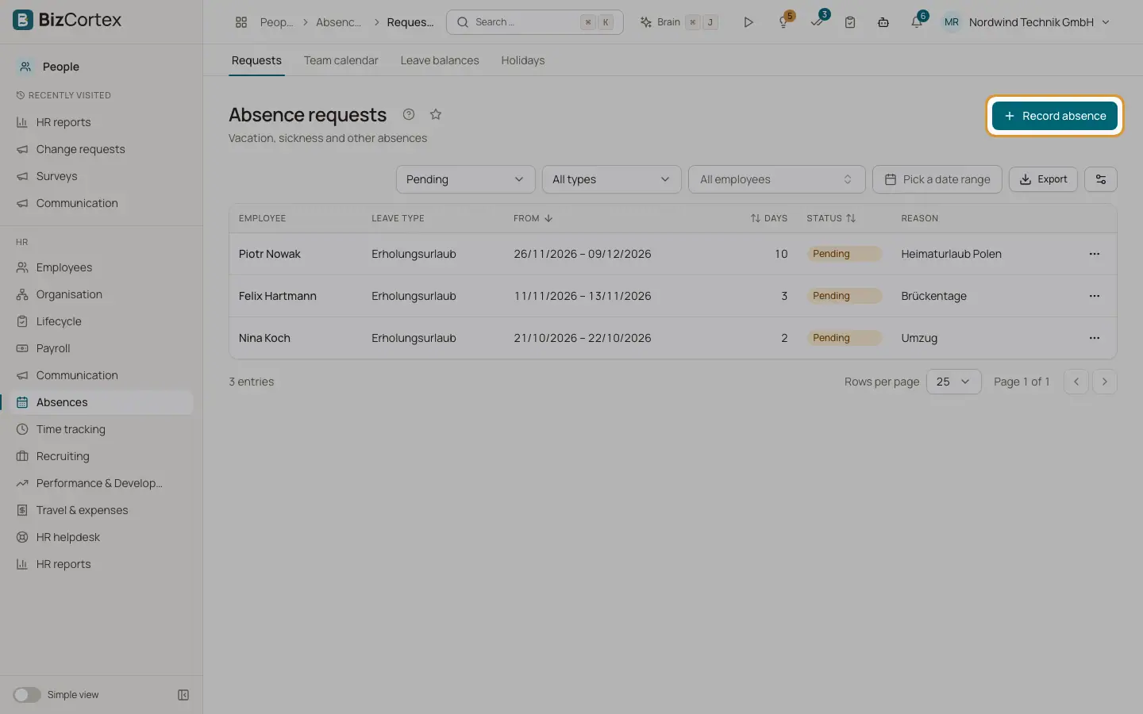Open the row actions menu for Nina Koch
1143x714 pixels.
pos(1095,338)
